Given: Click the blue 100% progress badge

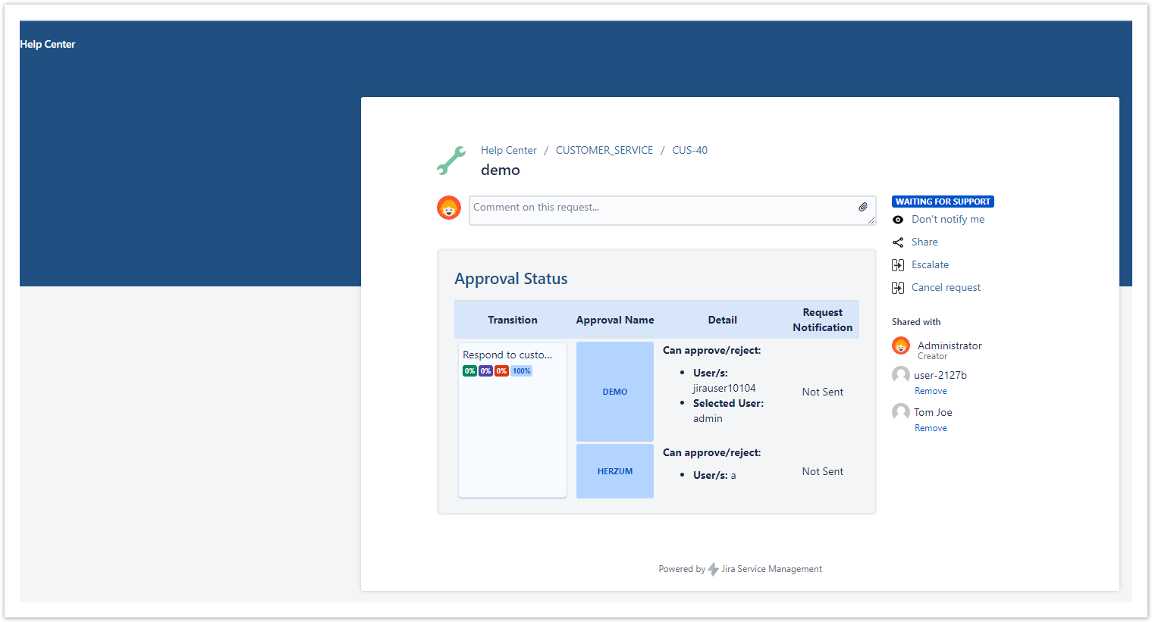Looking at the screenshot, I should click(521, 371).
